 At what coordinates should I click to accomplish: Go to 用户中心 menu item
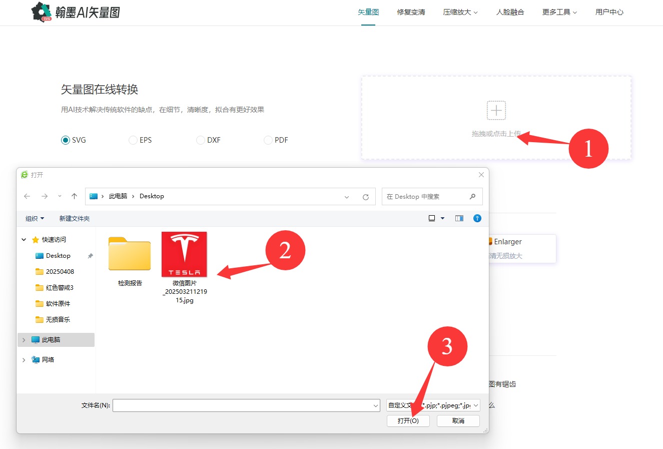[609, 12]
